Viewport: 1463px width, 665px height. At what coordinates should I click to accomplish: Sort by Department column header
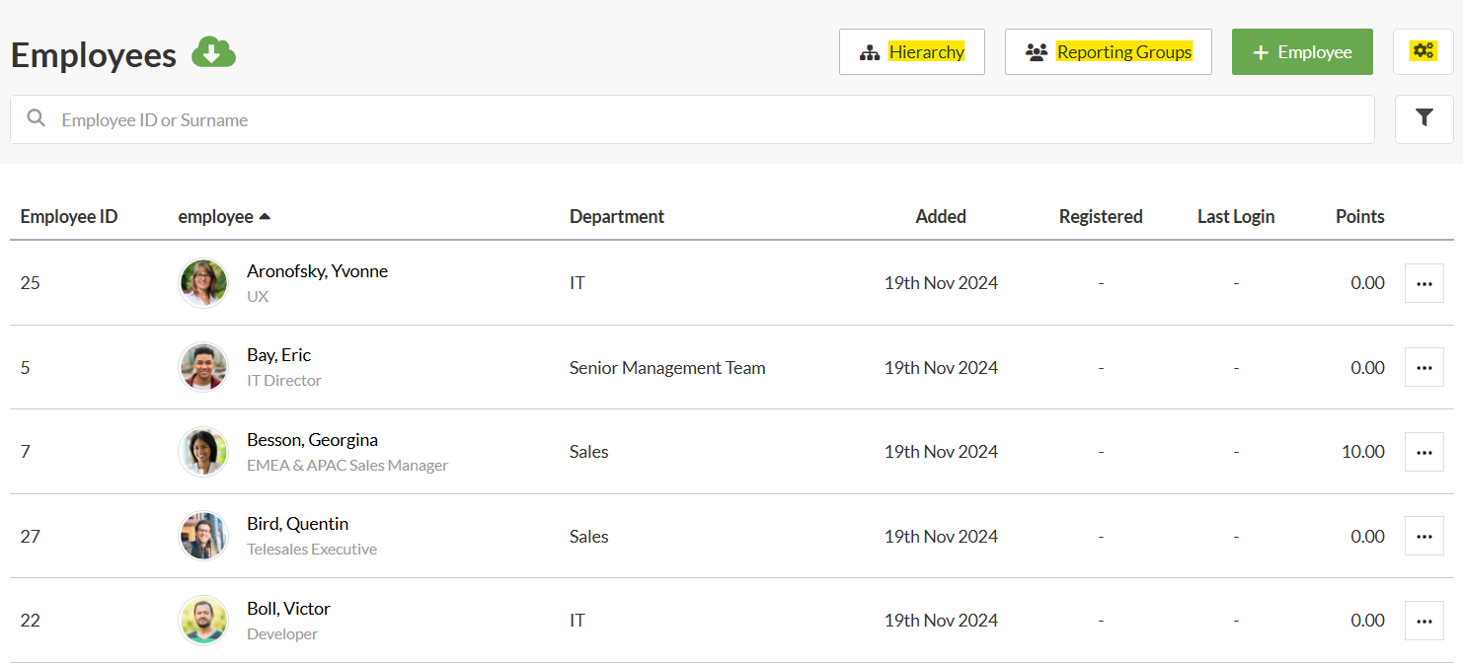pyautogui.click(x=616, y=217)
